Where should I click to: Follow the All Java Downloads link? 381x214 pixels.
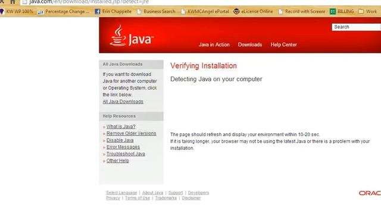coord(123,102)
